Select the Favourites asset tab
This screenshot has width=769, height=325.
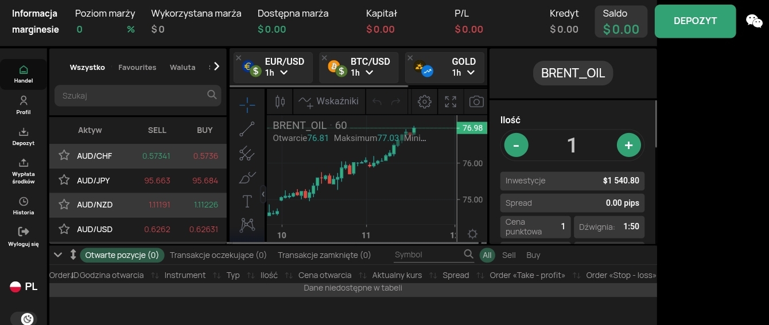coord(137,67)
